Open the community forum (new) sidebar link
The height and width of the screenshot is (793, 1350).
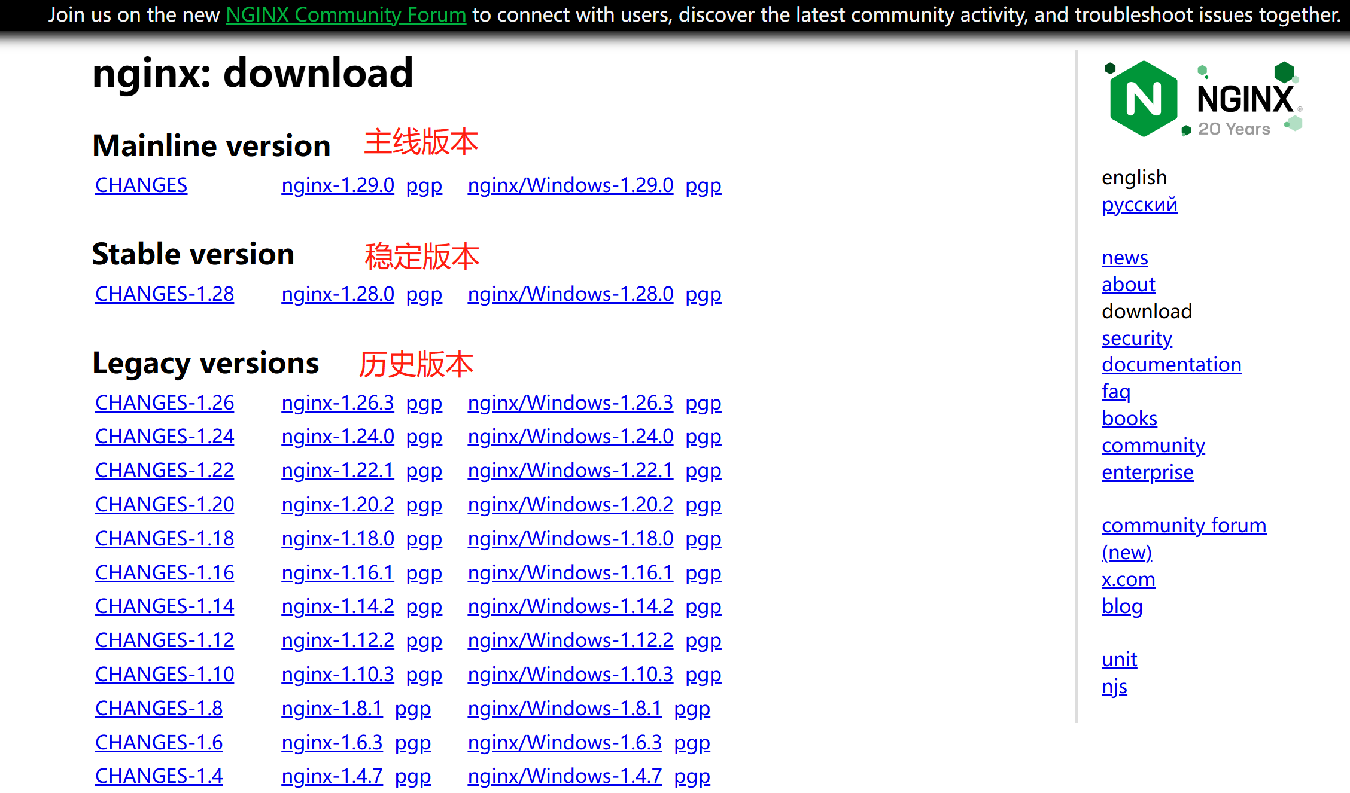tap(1183, 526)
